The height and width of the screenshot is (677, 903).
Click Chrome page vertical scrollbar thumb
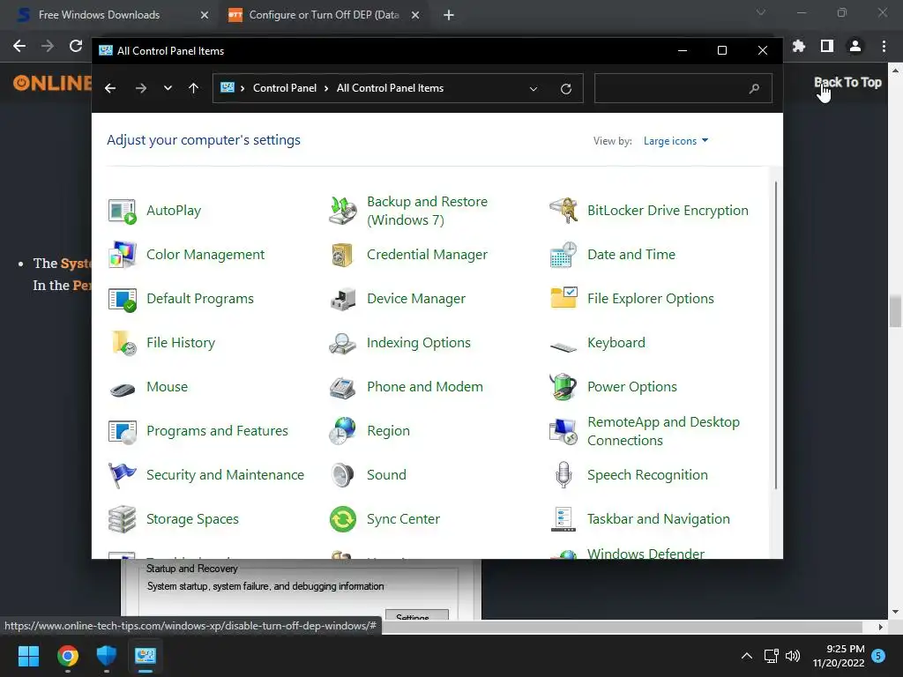(895, 310)
